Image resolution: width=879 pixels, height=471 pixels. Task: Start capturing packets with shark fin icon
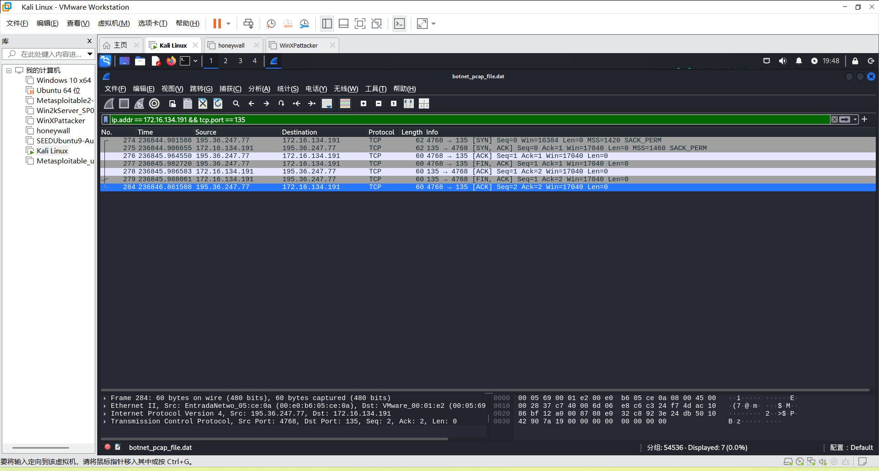[x=109, y=104]
